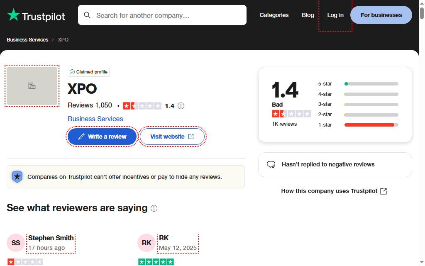Filter by 2-star reviews bar
Image resolution: width=425 pixels, height=266 pixels.
(358, 115)
